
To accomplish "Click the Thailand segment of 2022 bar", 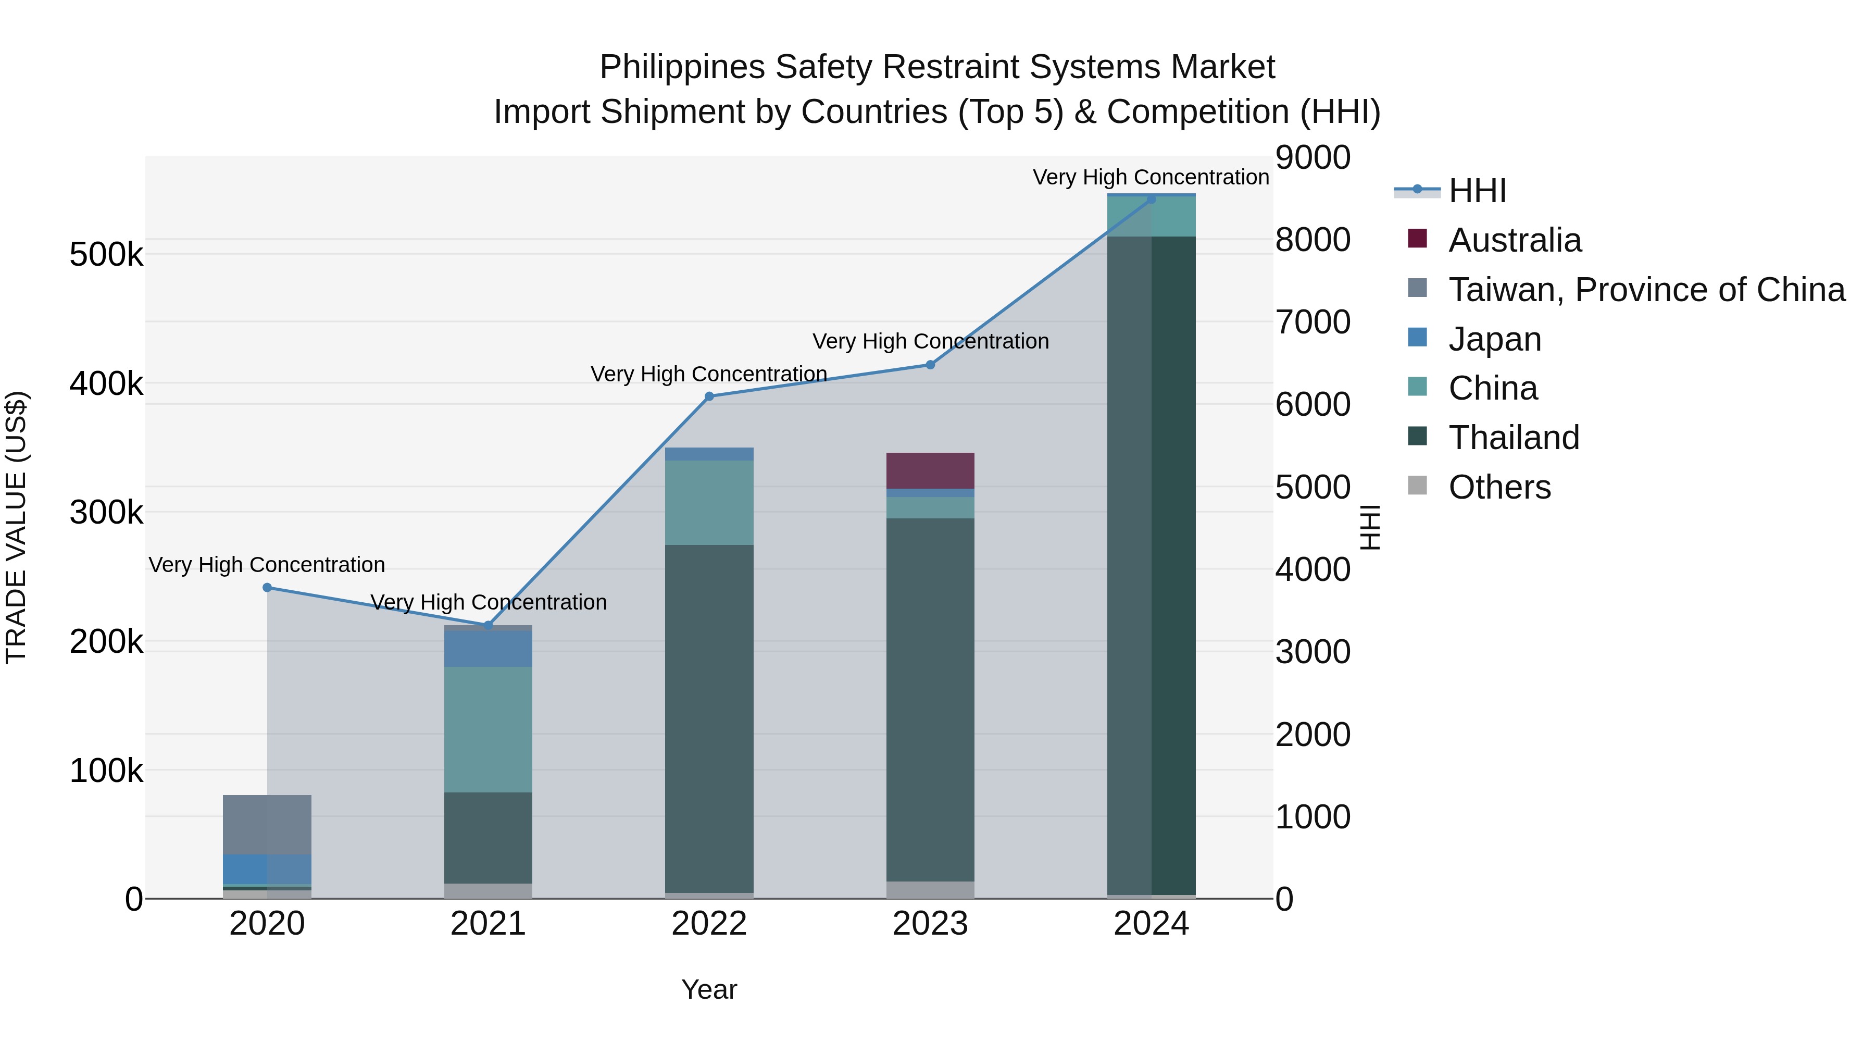I will pyautogui.click(x=710, y=718).
